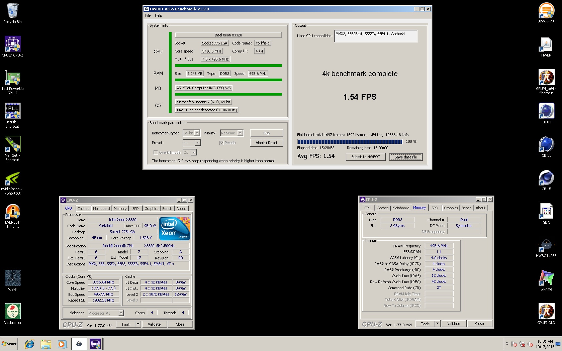Viewport: 562px width, 351px height.
Task: Launch CPUID CPU-Z desktop shortcut
Action: point(12,47)
